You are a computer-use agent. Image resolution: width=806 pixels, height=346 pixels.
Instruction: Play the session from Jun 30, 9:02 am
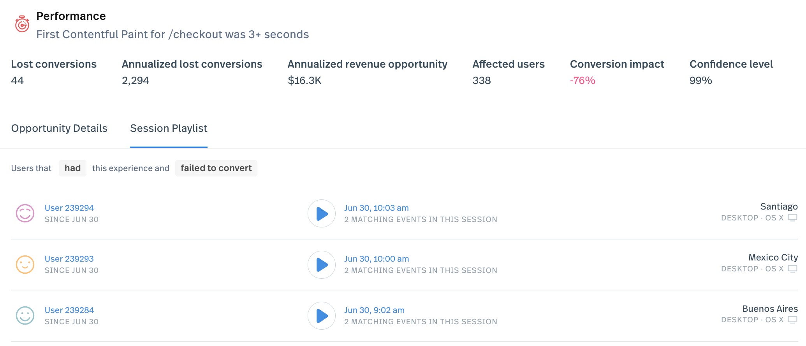pyautogui.click(x=322, y=316)
